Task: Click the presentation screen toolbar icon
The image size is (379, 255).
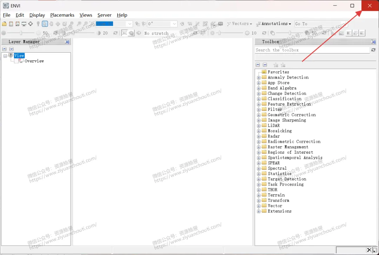Action: click(24, 24)
